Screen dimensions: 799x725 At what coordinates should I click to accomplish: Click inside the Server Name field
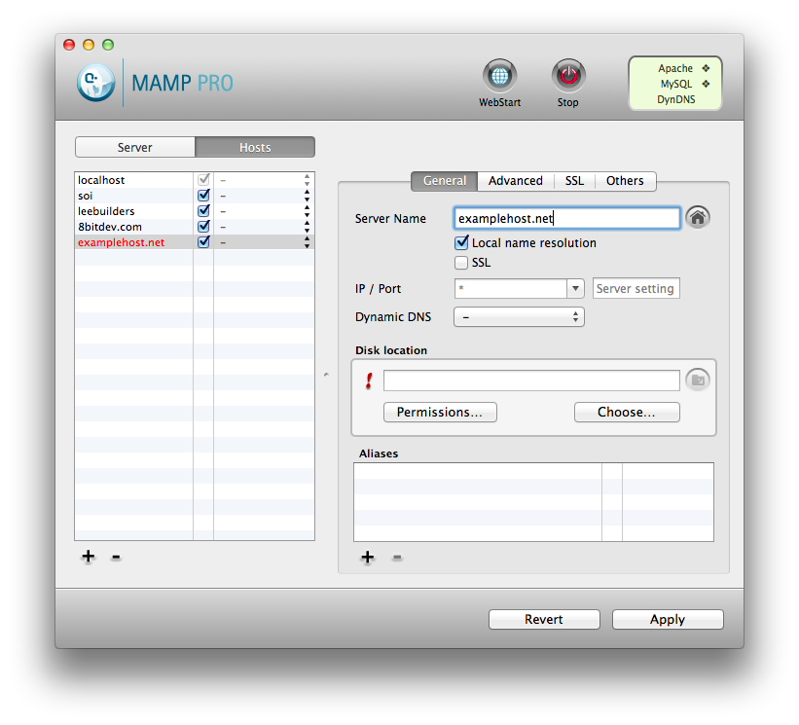[x=566, y=218]
